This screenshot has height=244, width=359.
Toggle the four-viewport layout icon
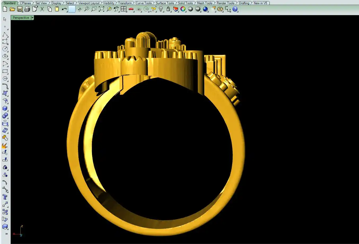[124, 9]
